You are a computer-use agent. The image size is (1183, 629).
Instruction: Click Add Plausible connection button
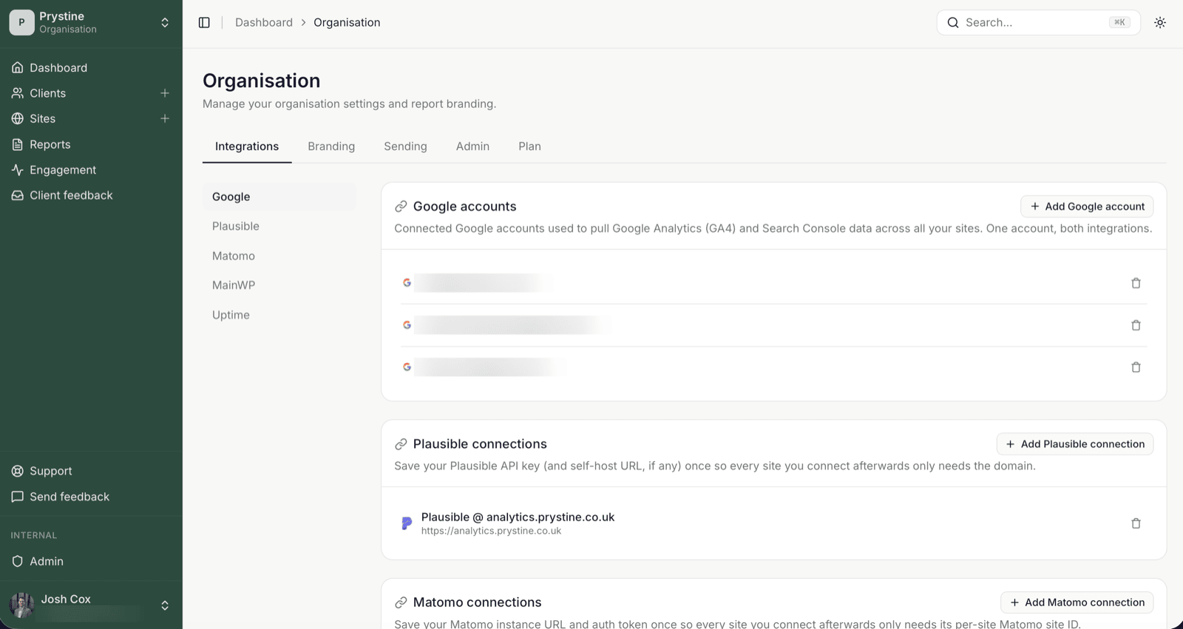1075,444
